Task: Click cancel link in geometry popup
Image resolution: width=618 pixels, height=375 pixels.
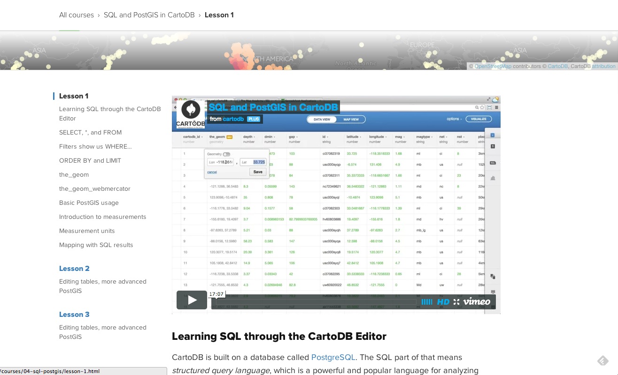Action: (x=212, y=172)
